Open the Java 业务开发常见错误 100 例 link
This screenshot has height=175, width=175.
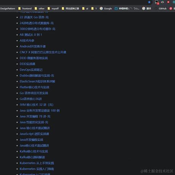pos(40,111)
